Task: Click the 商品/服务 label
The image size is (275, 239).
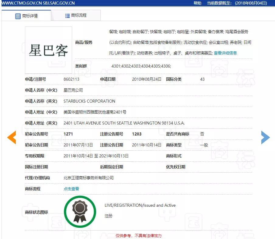Action: point(84,42)
